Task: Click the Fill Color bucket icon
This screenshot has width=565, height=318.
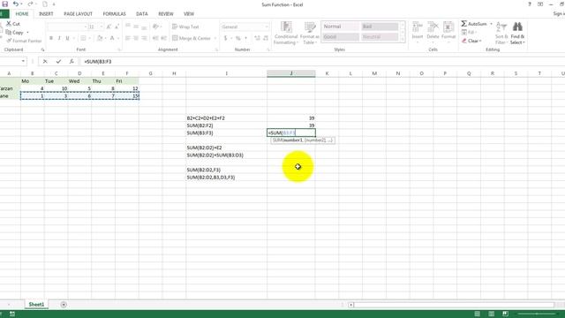Action: [100, 38]
